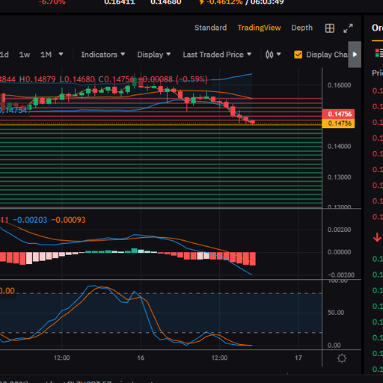Switch to the Depth chart tab
The image size is (383, 383).
301,28
